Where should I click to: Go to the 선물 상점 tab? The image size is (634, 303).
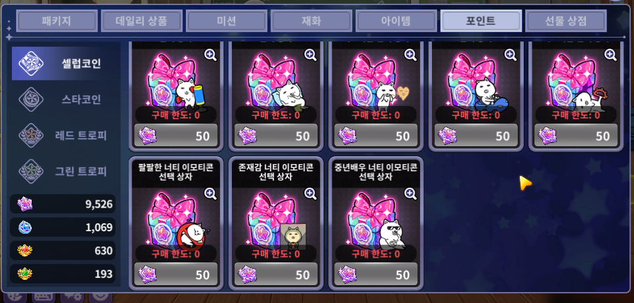[566, 20]
